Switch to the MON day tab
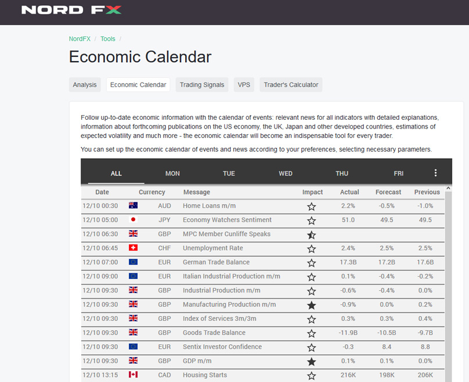 [x=172, y=173]
